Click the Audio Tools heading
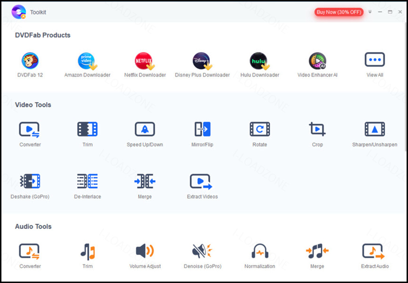Image resolution: width=408 pixels, height=283 pixels. 33,226
